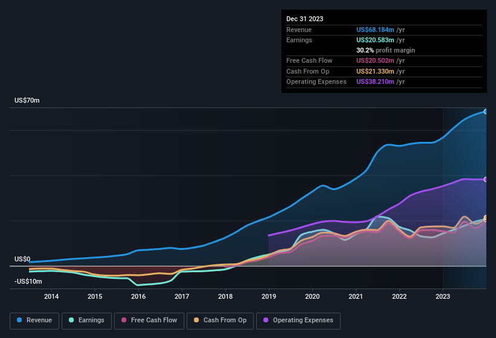496x338 pixels.
Task: Click the Operating Expenses end-point marker
Action: [x=486, y=179]
